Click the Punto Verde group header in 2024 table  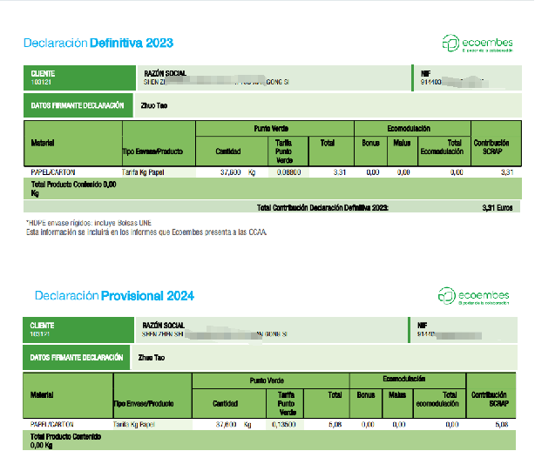[x=267, y=380]
